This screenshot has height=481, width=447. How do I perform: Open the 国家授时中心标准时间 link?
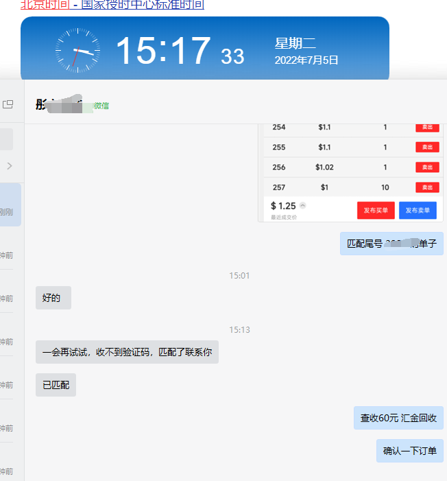143,5
